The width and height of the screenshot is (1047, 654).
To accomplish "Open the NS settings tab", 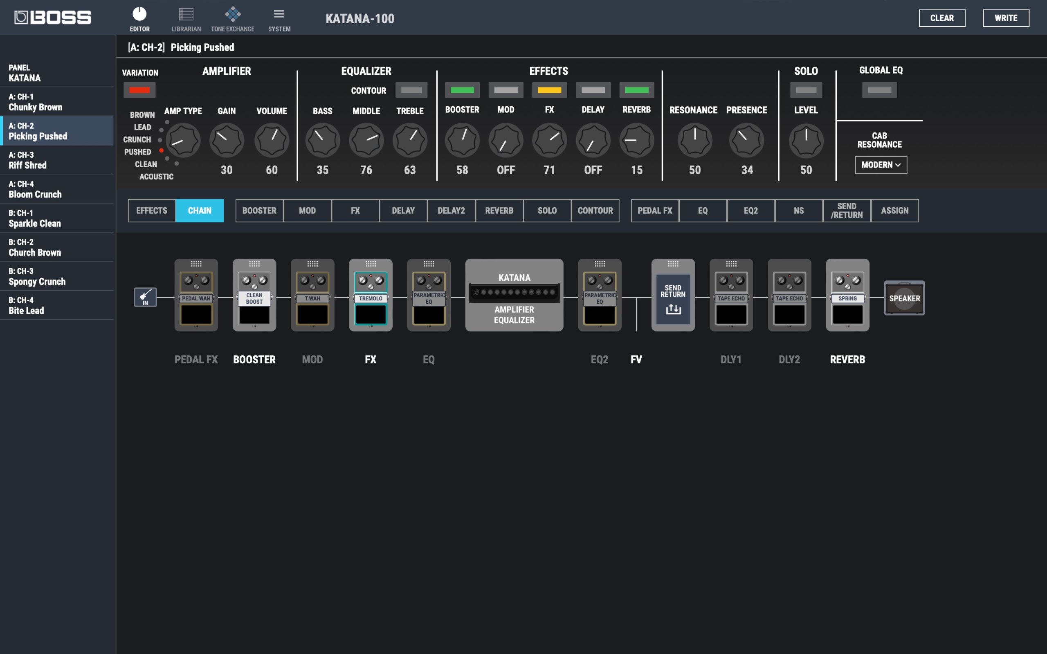I will tap(799, 211).
